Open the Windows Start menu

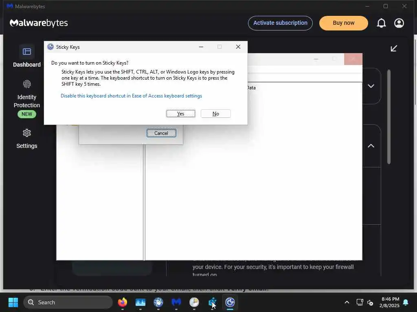(x=13, y=302)
